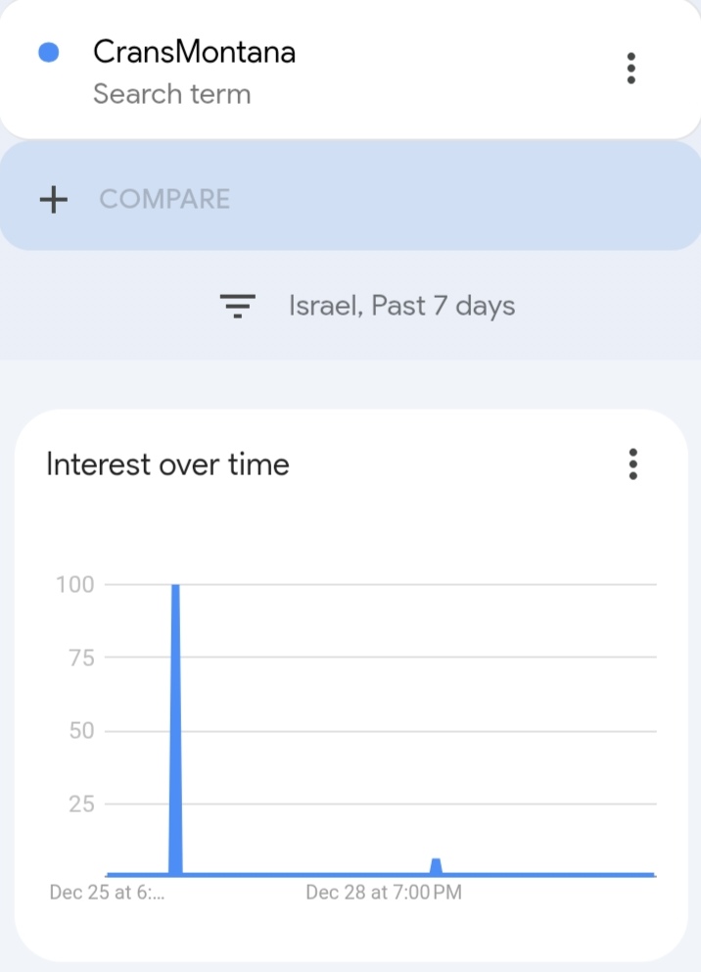Image resolution: width=701 pixels, height=972 pixels.
Task: Tap the plus icon beside COMPARE
Action: click(54, 200)
